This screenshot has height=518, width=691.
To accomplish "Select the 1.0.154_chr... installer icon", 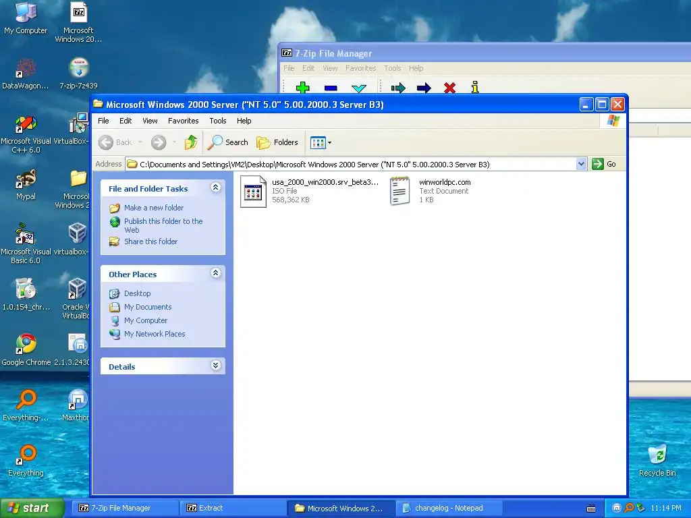I will (x=26, y=295).
